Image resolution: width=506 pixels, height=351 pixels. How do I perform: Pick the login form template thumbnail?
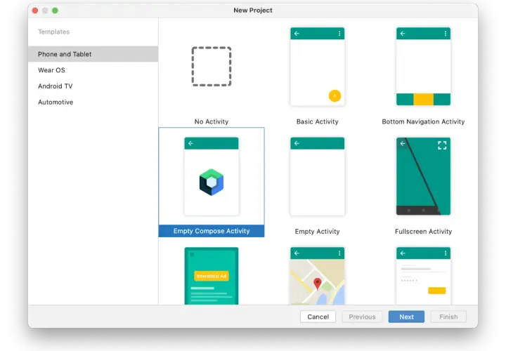(423, 276)
